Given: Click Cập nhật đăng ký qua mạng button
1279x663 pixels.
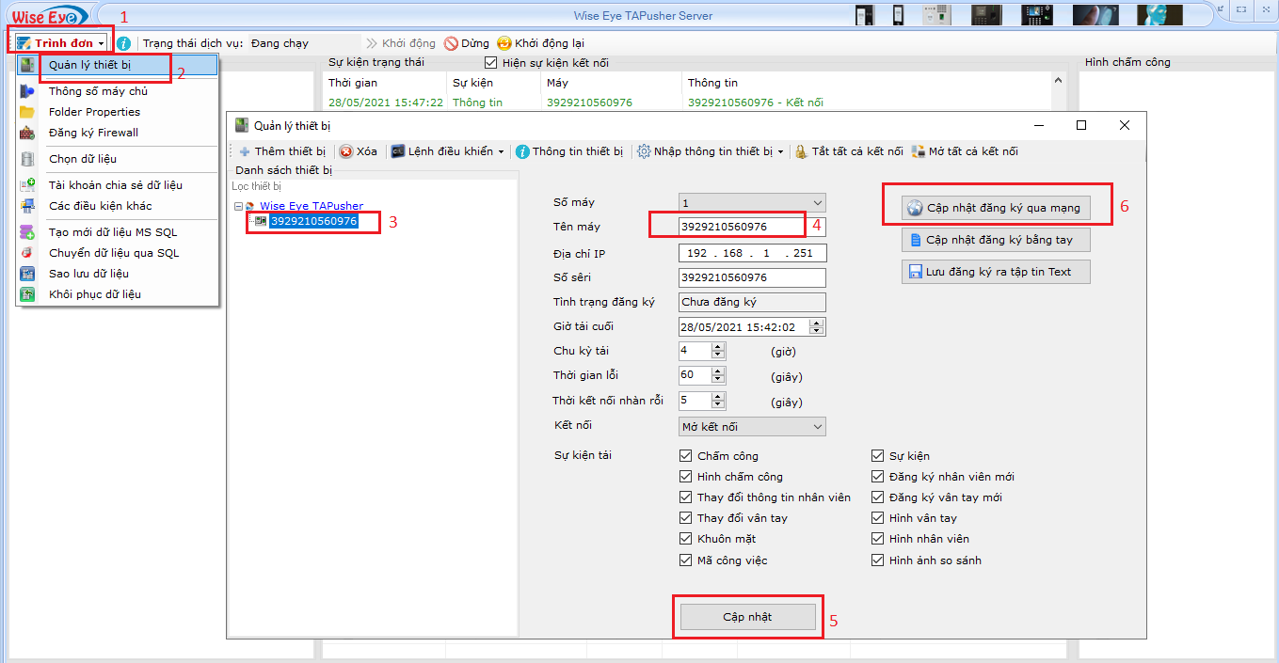Looking at the screenshot, I should coord(995,208).
